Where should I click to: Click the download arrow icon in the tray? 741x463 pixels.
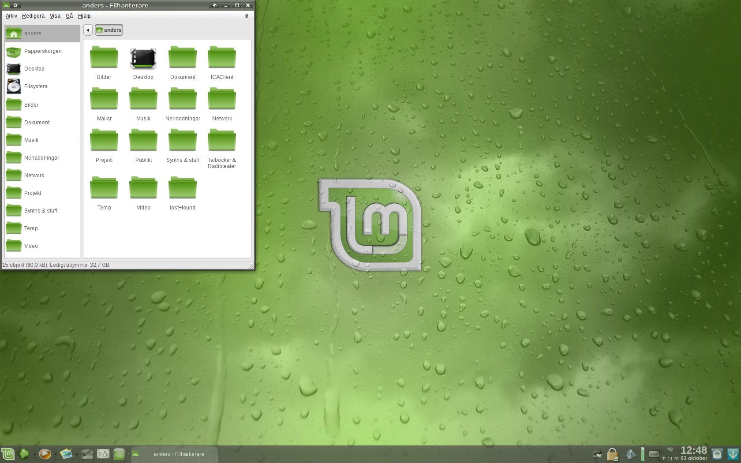(733, 453)
